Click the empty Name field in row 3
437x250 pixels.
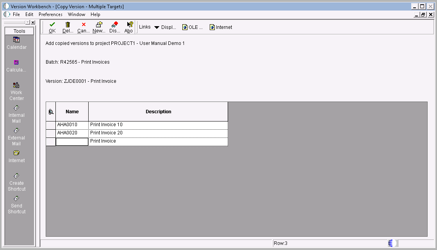[x=72, y=141]
